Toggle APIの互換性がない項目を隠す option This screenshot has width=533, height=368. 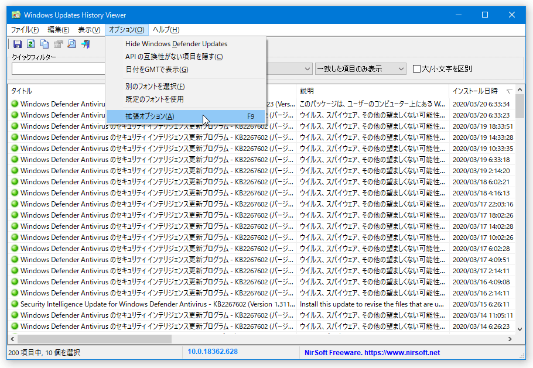pos(185,57)
